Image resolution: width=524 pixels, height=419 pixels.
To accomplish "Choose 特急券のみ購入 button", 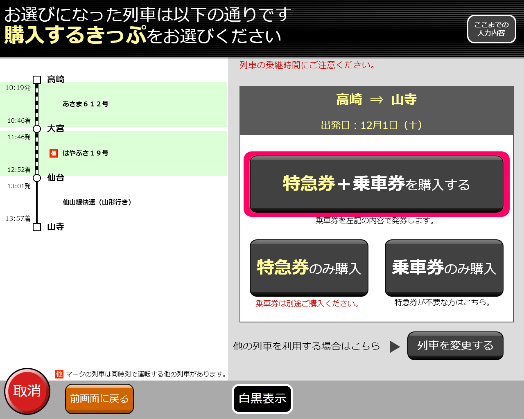I will [309, 268].
